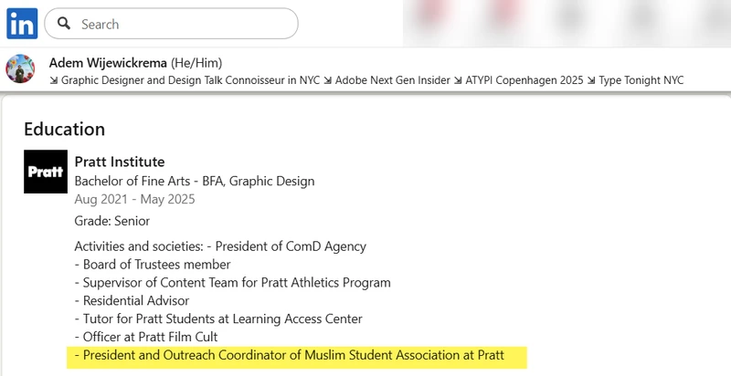Click the name Adem Wijewickrema
Image resolution: width=731 pixels, height=376 pixels.
click(109, 63)
